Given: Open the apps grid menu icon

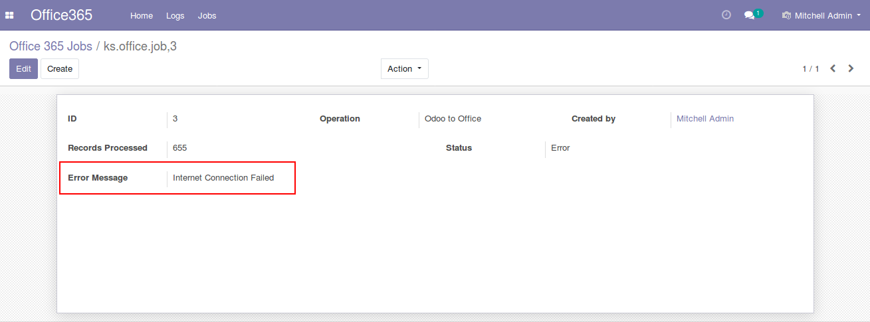Looking at the screenshot, I should pyautogui.click(x=10, y=15).
